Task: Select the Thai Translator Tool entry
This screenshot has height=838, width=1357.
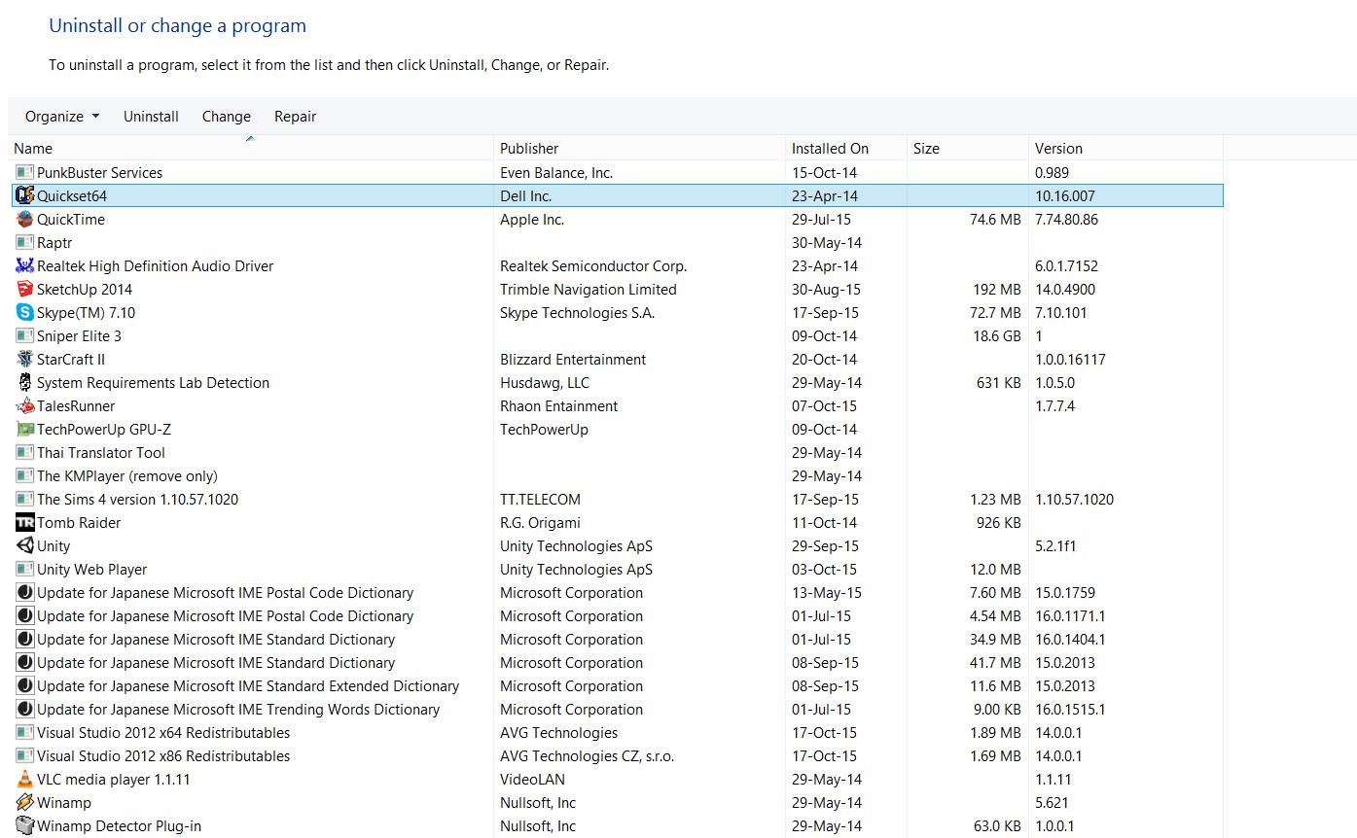Action: [x=101, y=452]
